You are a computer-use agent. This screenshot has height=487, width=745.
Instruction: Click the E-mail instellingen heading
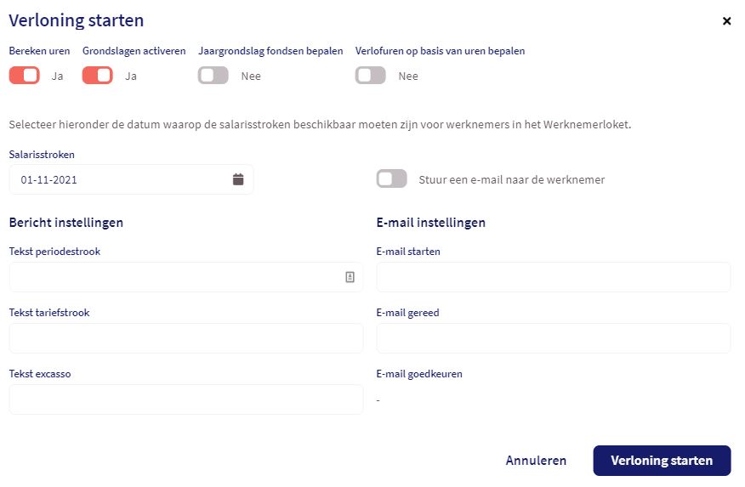430,223
